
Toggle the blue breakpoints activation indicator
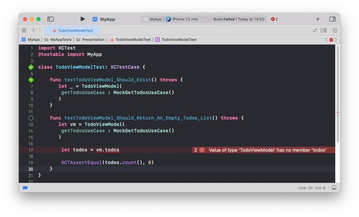tap(25, 188)
